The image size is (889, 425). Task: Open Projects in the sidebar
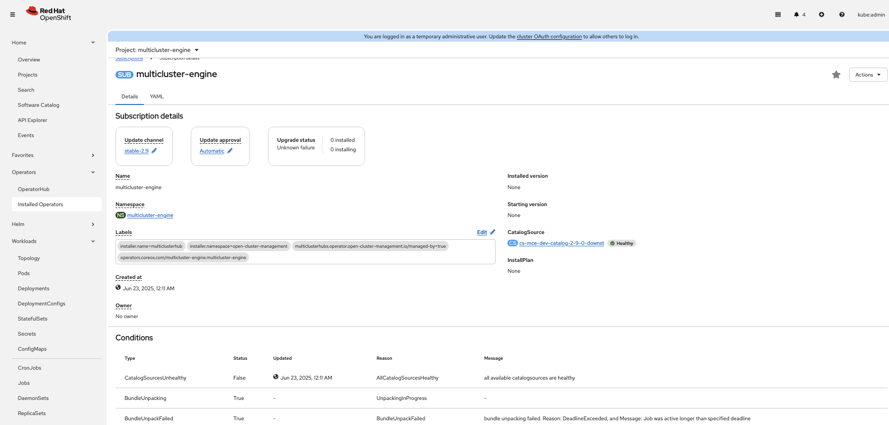click(x=27, y=75)
